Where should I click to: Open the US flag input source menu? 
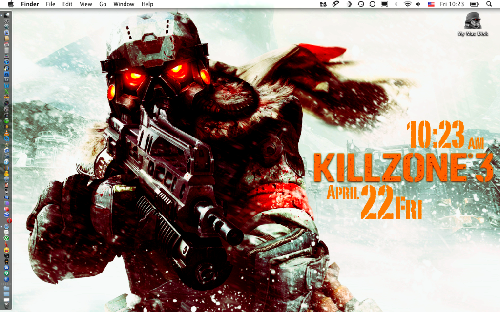pos(431,4)
